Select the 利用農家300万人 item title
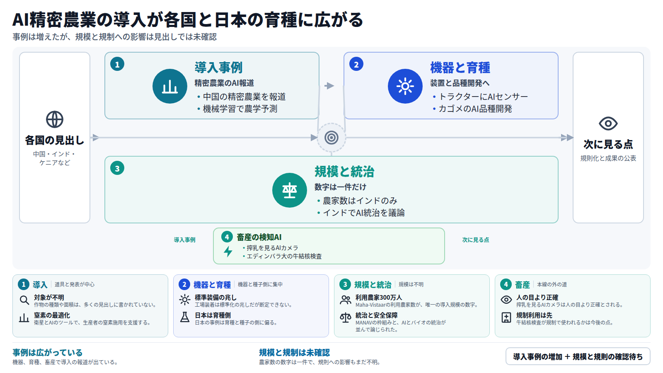This screenshot has width=663, height=373. 379,298
